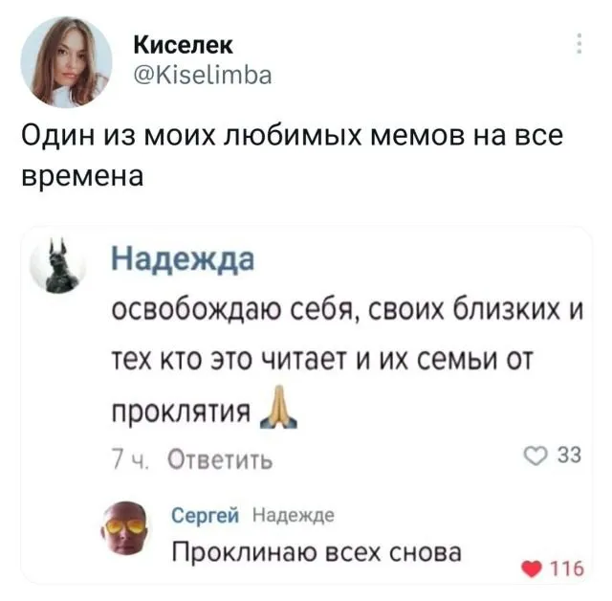Open the three-dot menu on the tweet
612x601 pixels.
click(579, 43)
